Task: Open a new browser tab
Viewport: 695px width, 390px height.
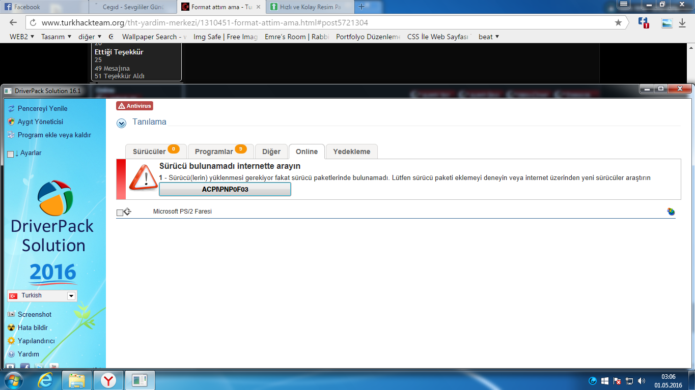Action: tap(362, 7)
